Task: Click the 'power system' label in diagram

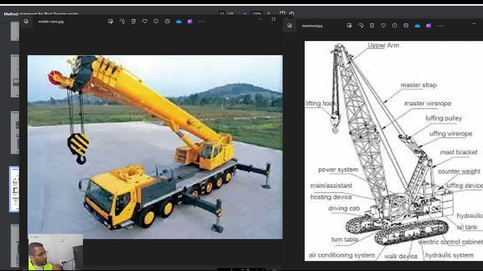Action: 338,170
